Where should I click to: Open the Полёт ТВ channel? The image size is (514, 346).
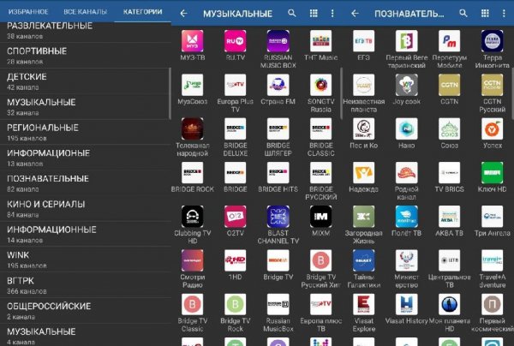tap(406, 217)
